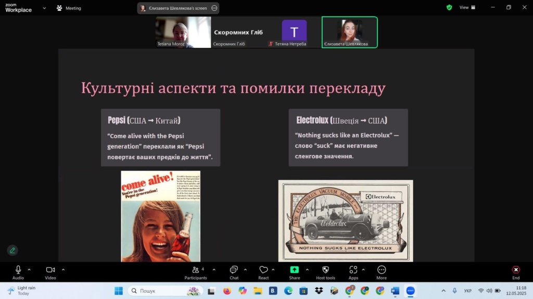
Task: Open the More options menu
Action: tap(382, 272)
